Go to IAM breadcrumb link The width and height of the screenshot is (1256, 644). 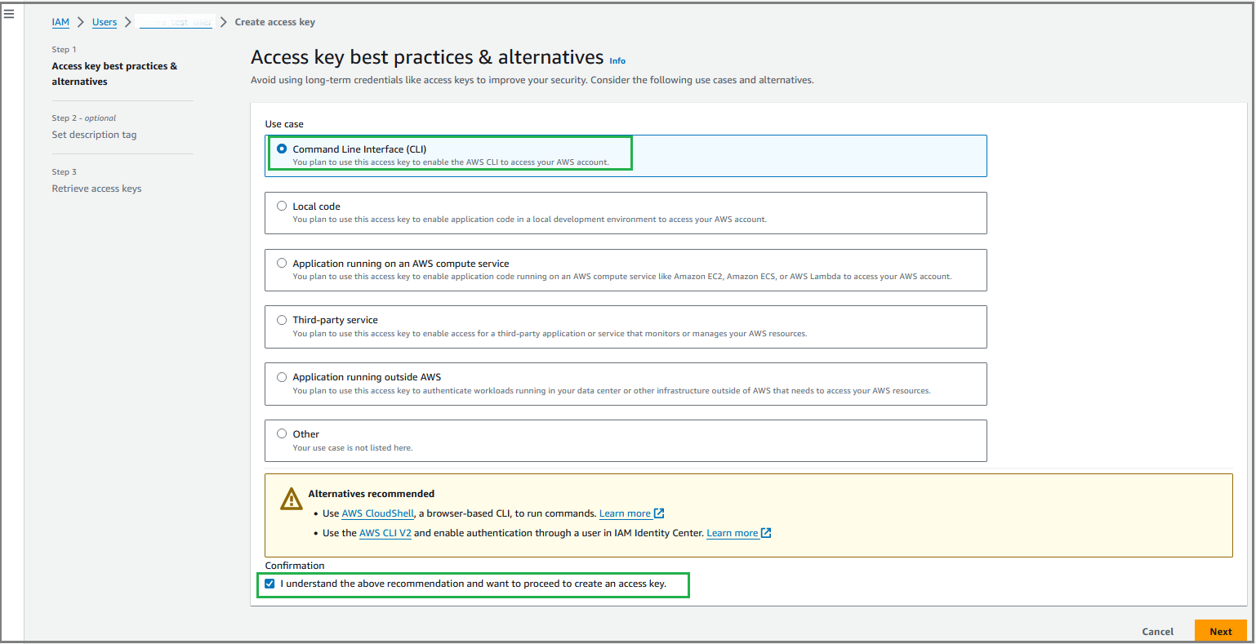[60, 22]
